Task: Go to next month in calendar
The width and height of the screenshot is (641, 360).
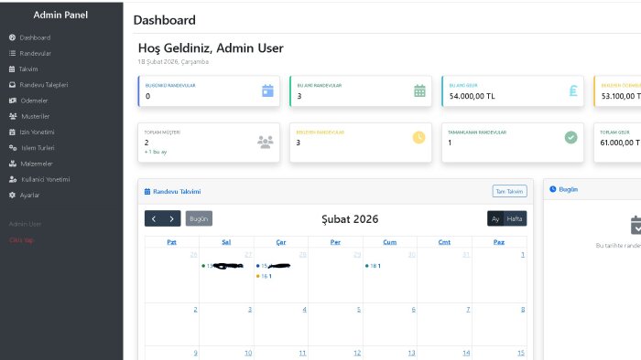Action: click(x=172, y=219)
